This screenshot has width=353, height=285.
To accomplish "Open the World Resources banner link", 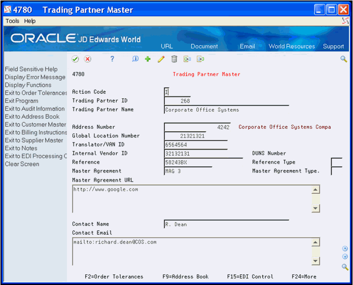I will point(292,46).
